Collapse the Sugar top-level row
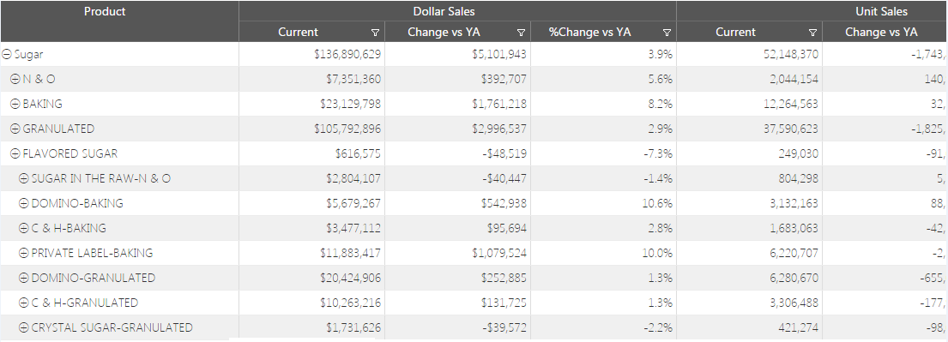The image size is (948, 342). click(x=7, y=54)
